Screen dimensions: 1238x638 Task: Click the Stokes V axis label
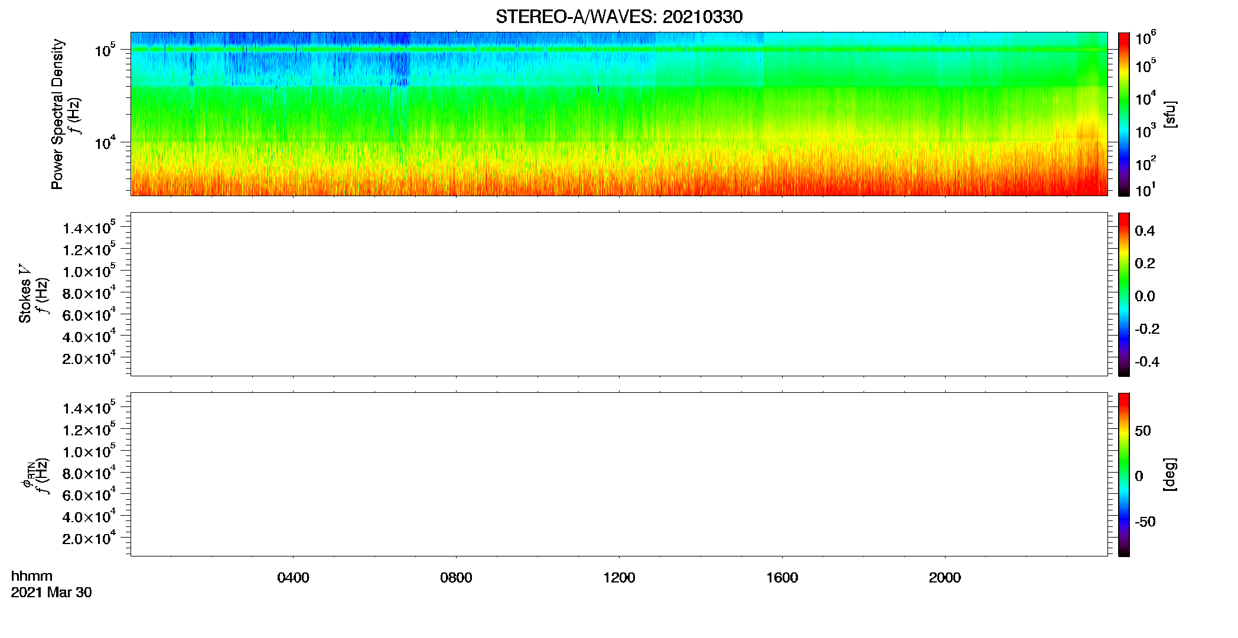25,294
